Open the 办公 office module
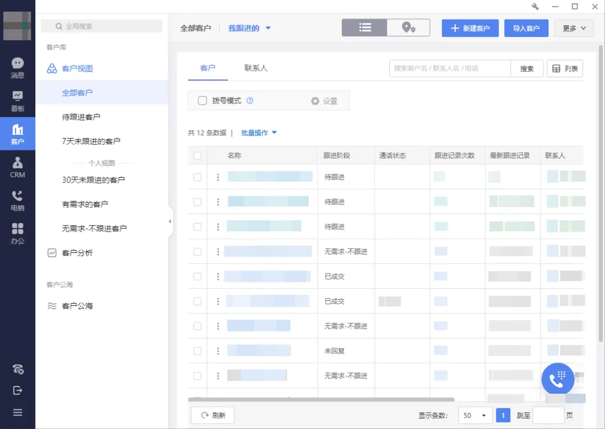The width and height of the screenshot is (605, 429). [17, 233]
